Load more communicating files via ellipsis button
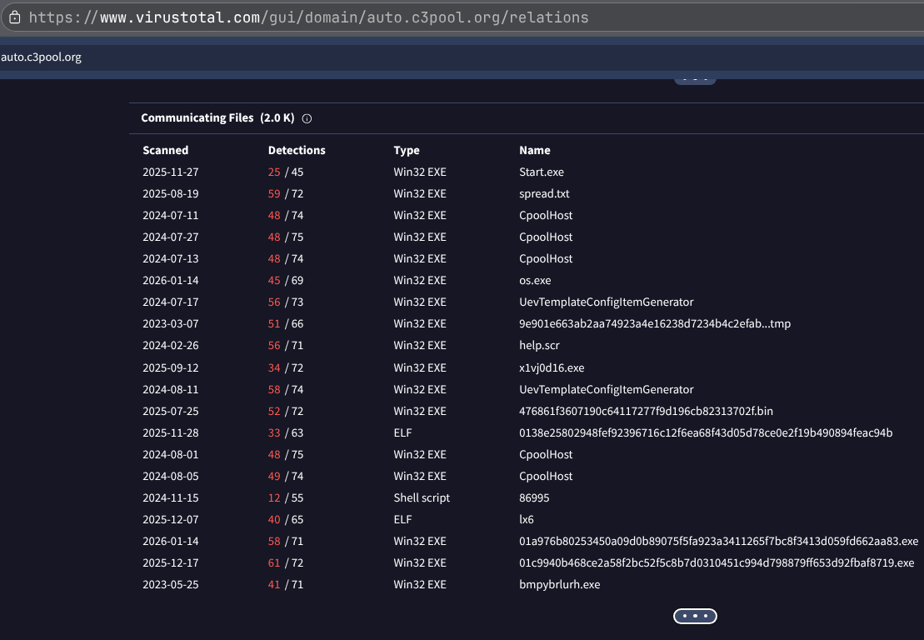 pyautogui.click(x=695, y=616)
